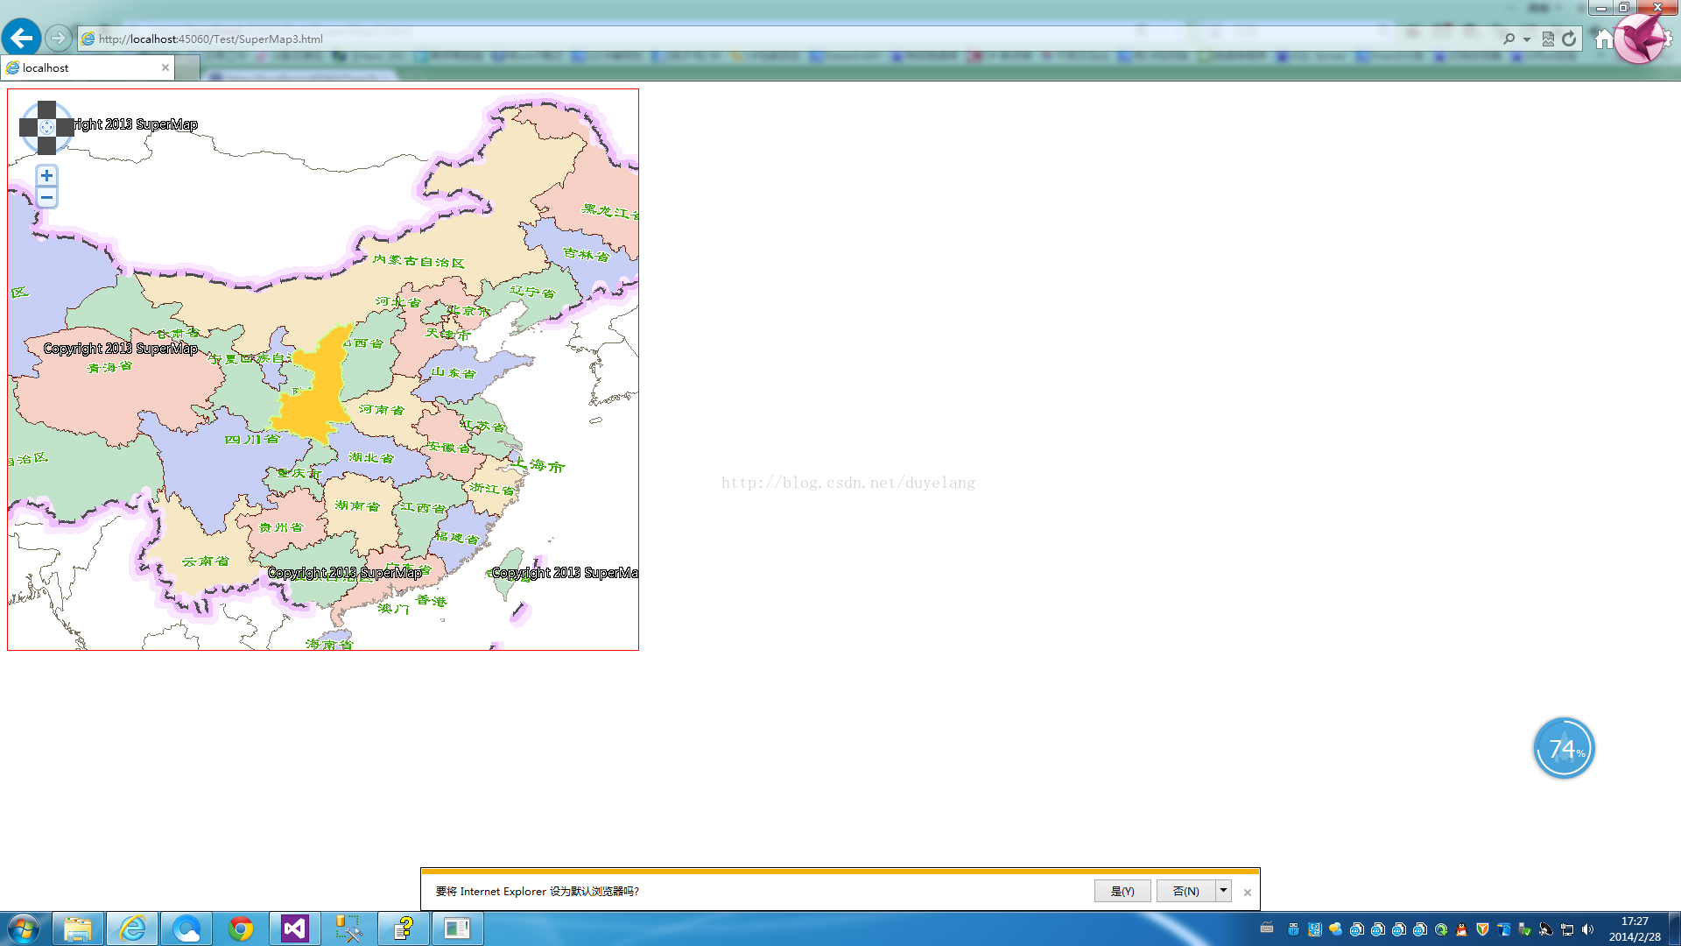Pan map west using left arrow block

28,128
